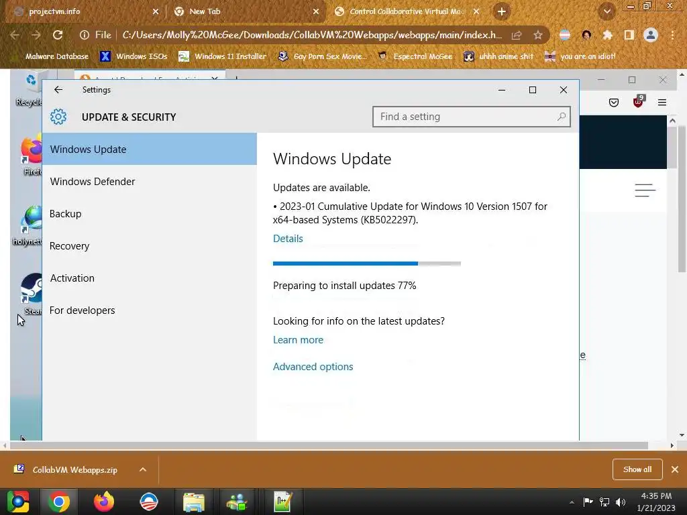Open volume tray icon
Screen dimensions: 687x515
click(x=621, y=502)
